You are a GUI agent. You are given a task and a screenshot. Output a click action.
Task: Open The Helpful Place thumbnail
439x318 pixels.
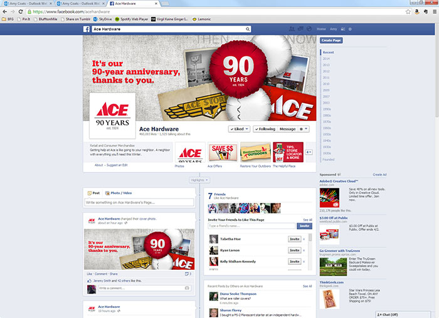pos(288,152)
